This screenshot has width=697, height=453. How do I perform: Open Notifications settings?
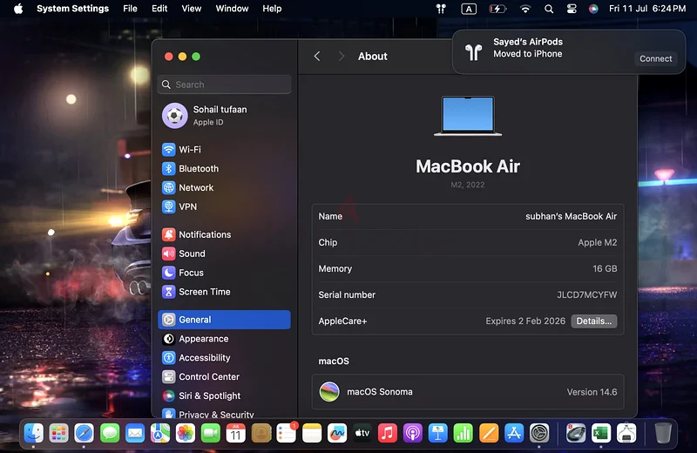pyautogui.click(x=224, y=234)
